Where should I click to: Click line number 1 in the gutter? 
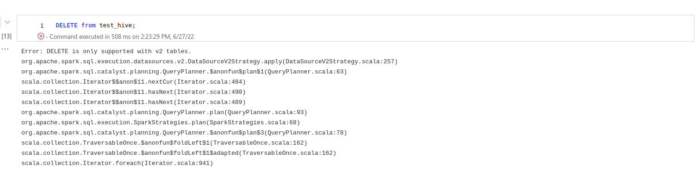(42, 25)
